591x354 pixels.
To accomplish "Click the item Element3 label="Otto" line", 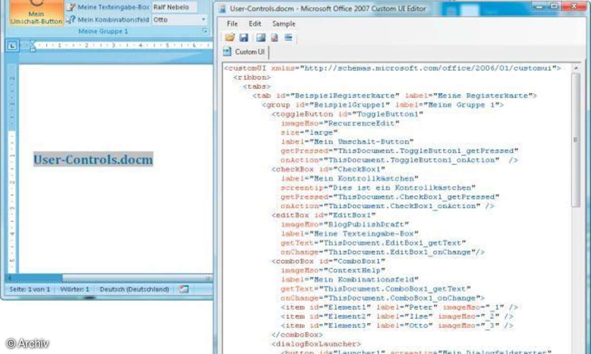I will (397, 325).
